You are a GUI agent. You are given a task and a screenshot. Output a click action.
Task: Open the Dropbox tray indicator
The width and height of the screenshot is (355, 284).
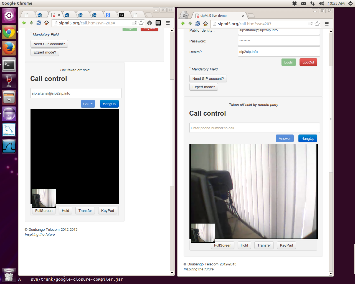point(295,3)
